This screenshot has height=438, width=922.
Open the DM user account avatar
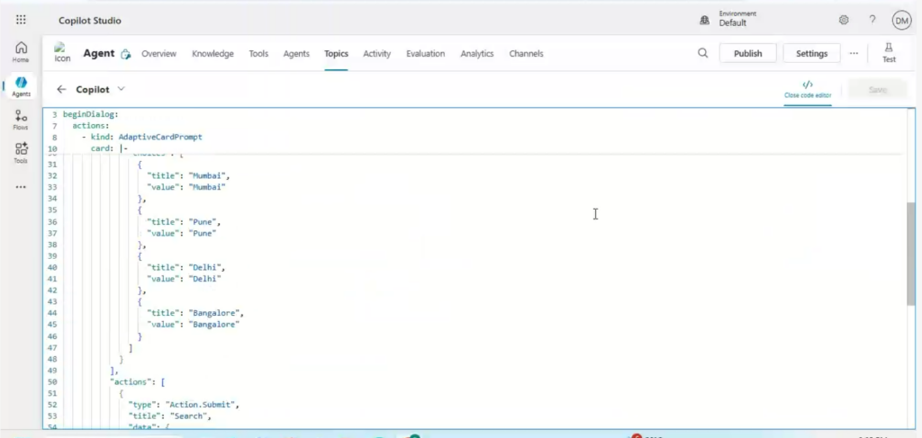[x=900, y=20]
